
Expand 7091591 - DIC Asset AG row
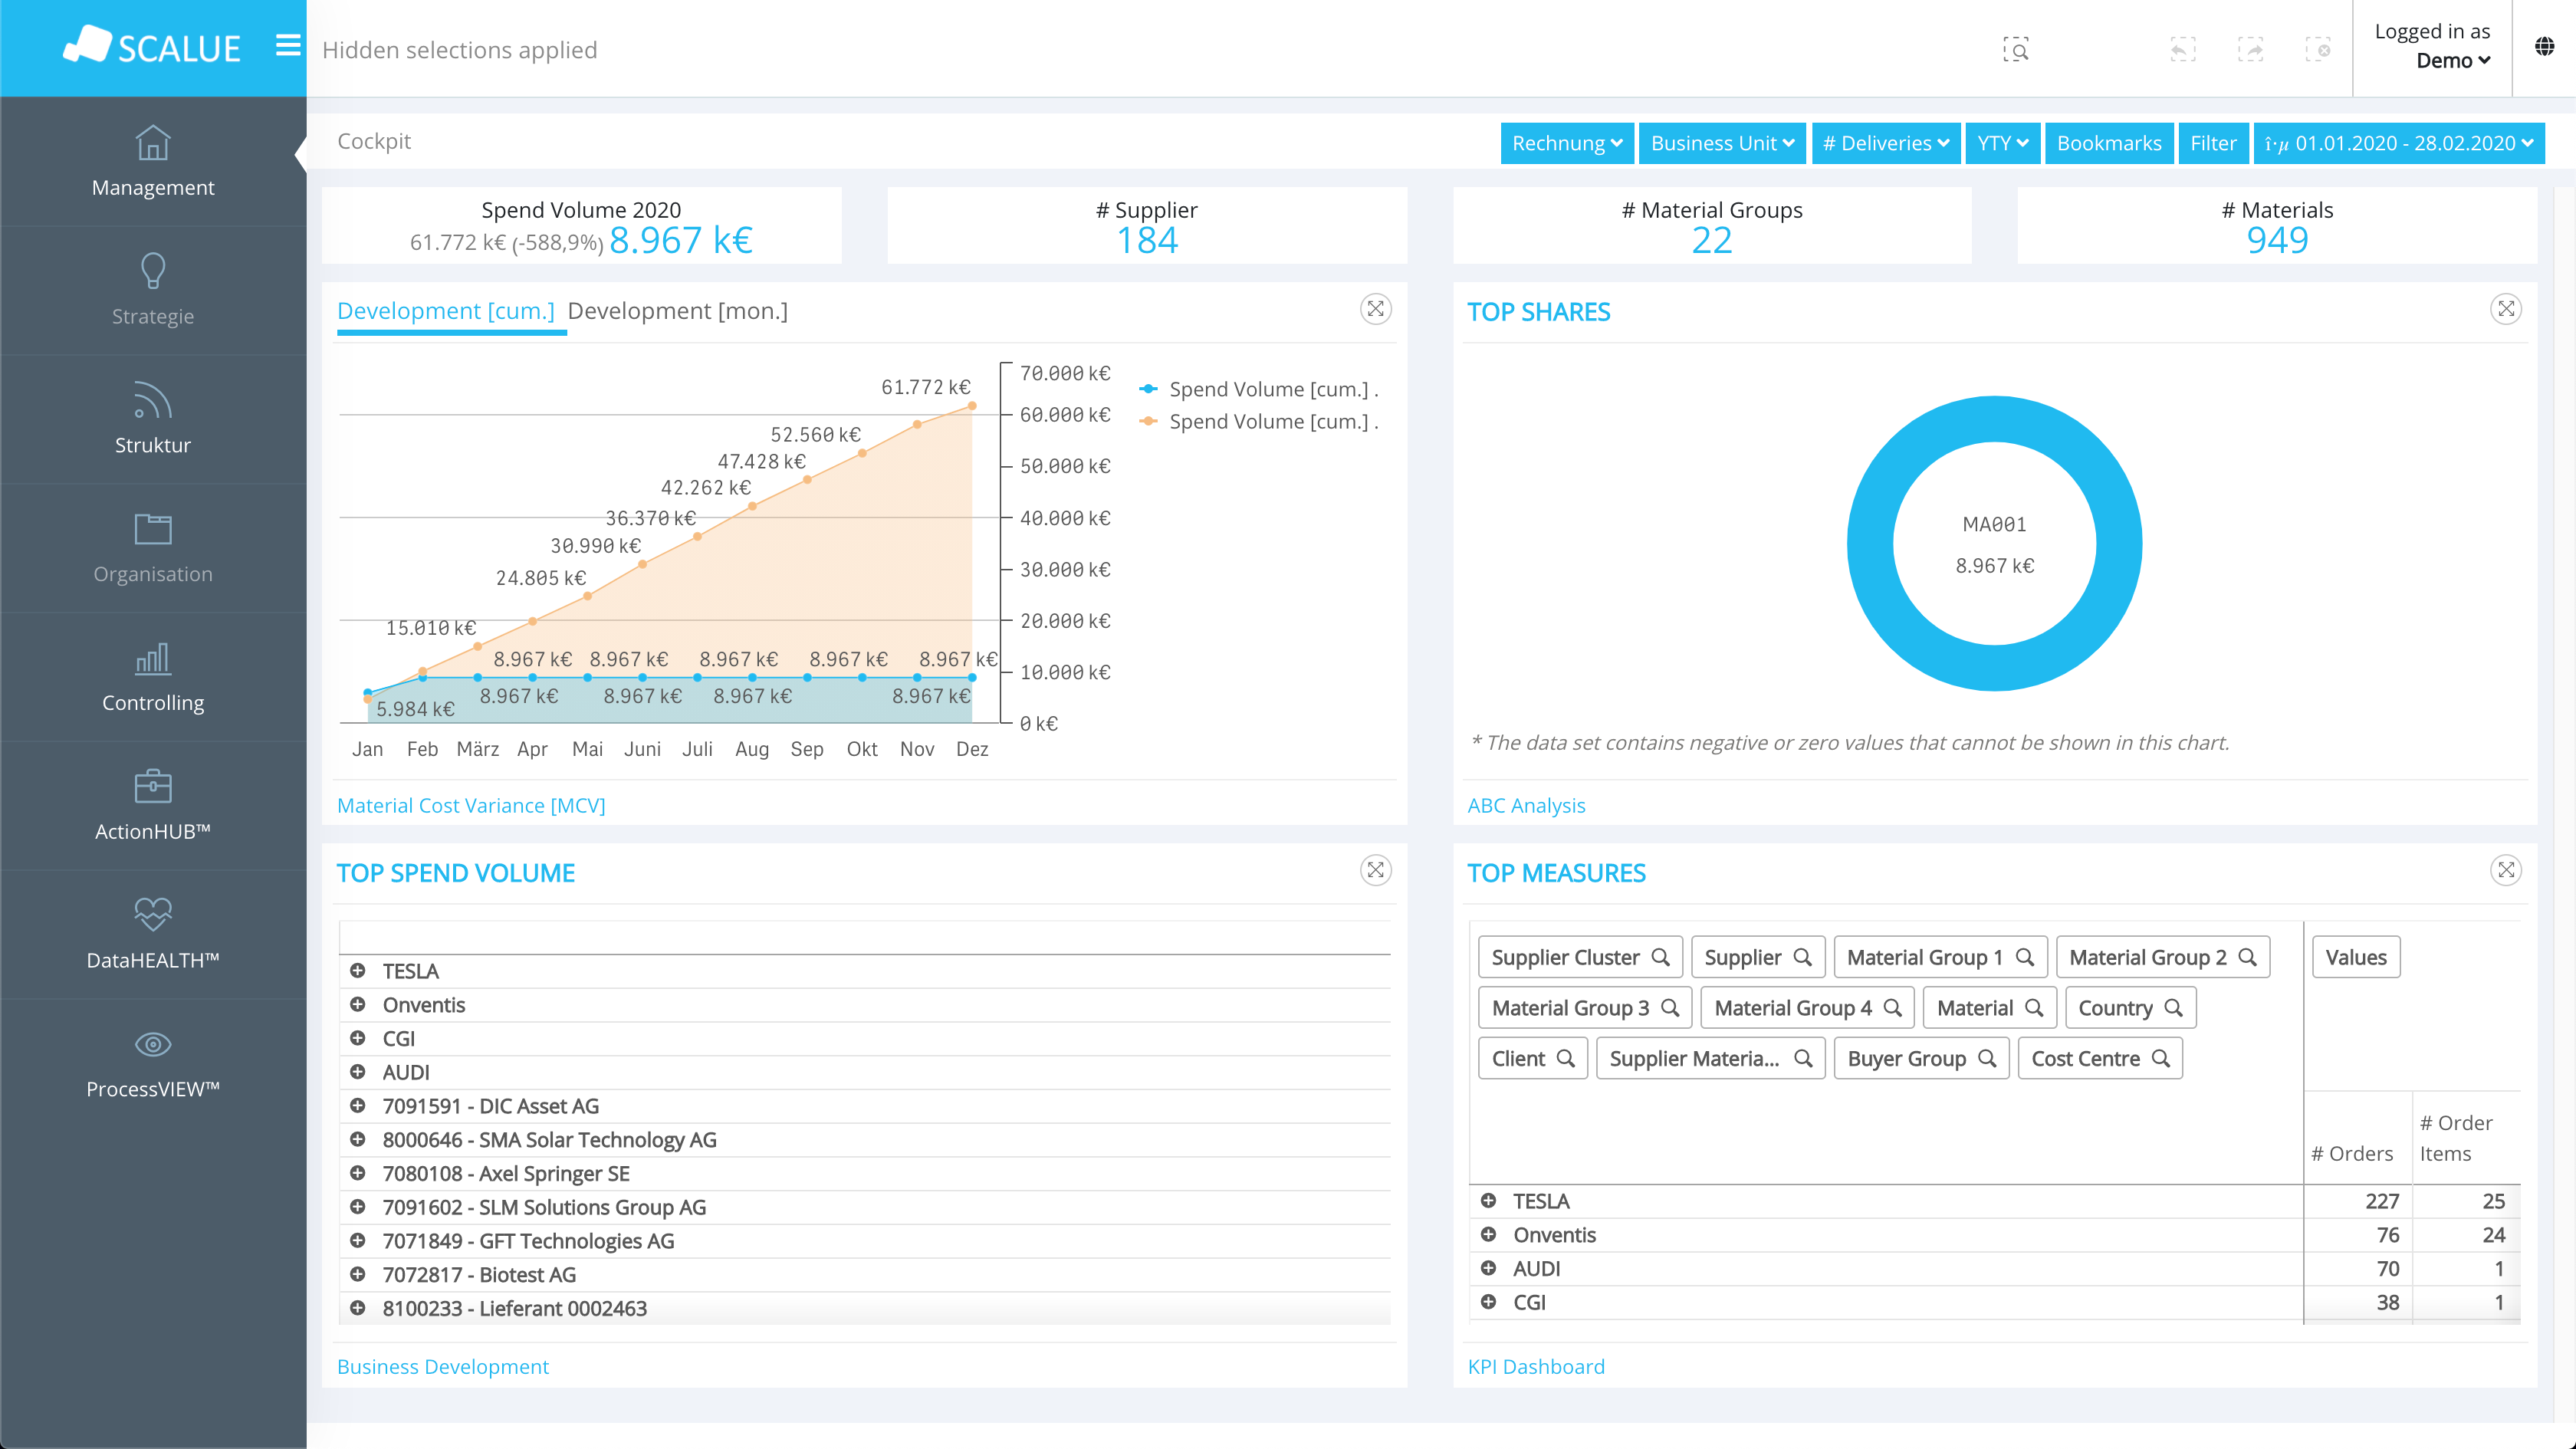click(x=358, y=1106)
